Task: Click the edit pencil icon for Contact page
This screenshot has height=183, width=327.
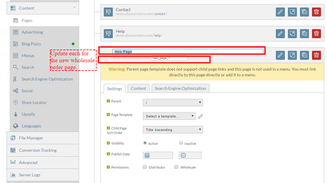Action: pos(280,12)
